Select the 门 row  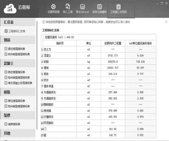tap(98, 129)
